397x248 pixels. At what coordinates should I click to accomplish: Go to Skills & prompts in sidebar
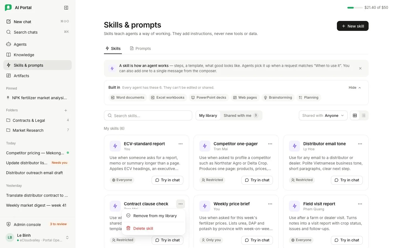coord(37,65)
